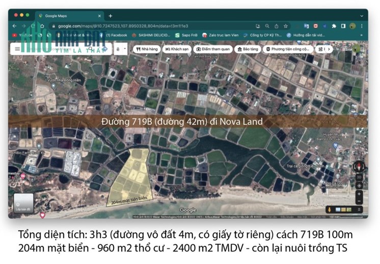Filter by Nhà hàng category chip
The height and width of the screenshot is (264, 380).
point(147,49)
